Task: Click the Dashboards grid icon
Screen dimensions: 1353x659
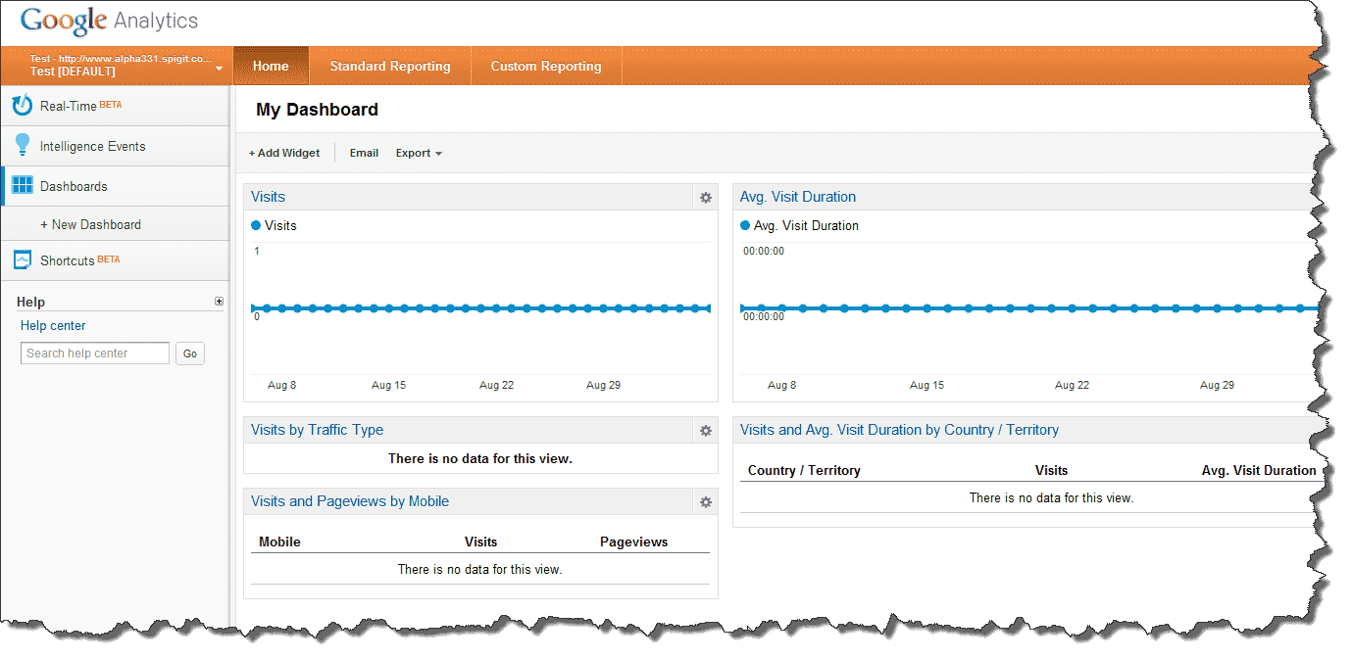Action: [22, 186]
